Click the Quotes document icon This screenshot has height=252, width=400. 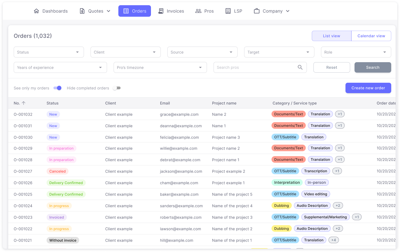click(x=82, y=11)
